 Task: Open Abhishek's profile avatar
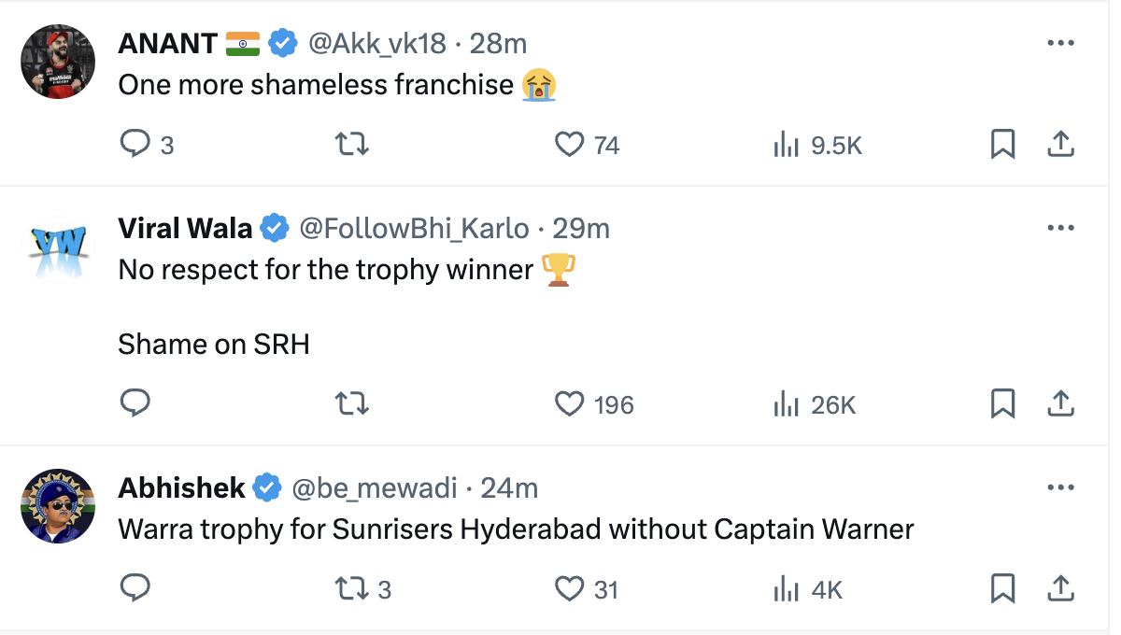[x=58, y=506]
